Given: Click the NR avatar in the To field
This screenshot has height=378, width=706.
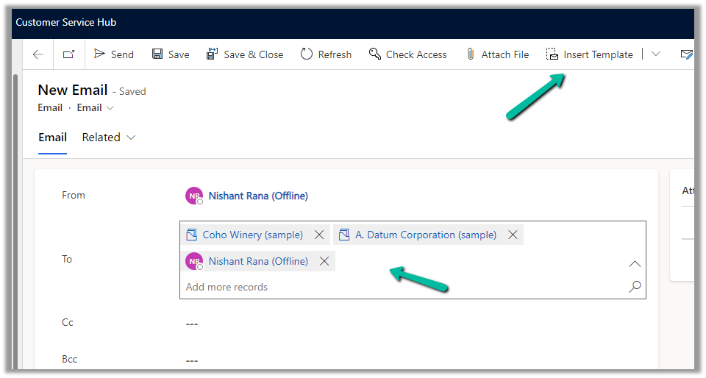Looking at the screenshot, I should (x=194, y=262).
